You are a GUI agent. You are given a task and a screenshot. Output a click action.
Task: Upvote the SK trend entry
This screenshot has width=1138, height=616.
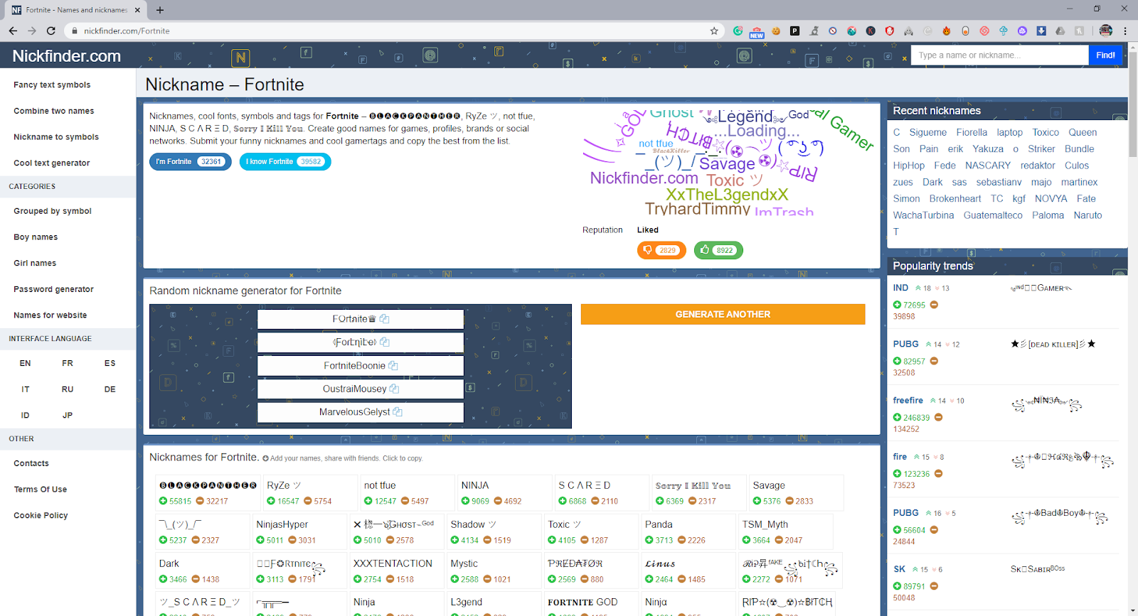898,586
